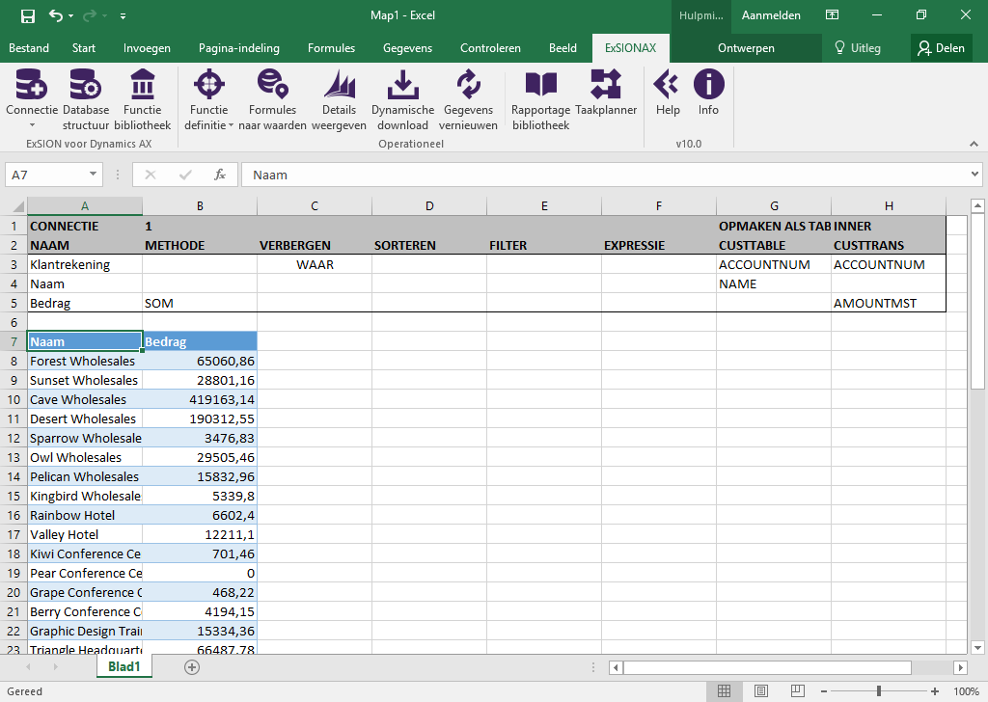The height and width of the screenshot is (702, 988).
Task: Select the CUSTTABLE header cell
Action: (774, 245)
